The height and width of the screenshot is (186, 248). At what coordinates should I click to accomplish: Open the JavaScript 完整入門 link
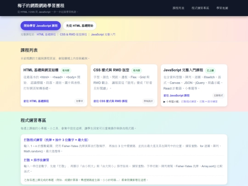click(103, 34)
